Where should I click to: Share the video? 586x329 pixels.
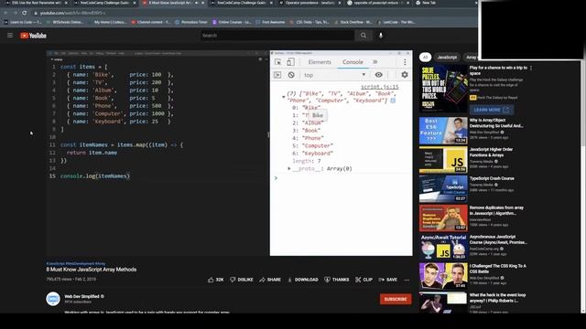point(270,280)
